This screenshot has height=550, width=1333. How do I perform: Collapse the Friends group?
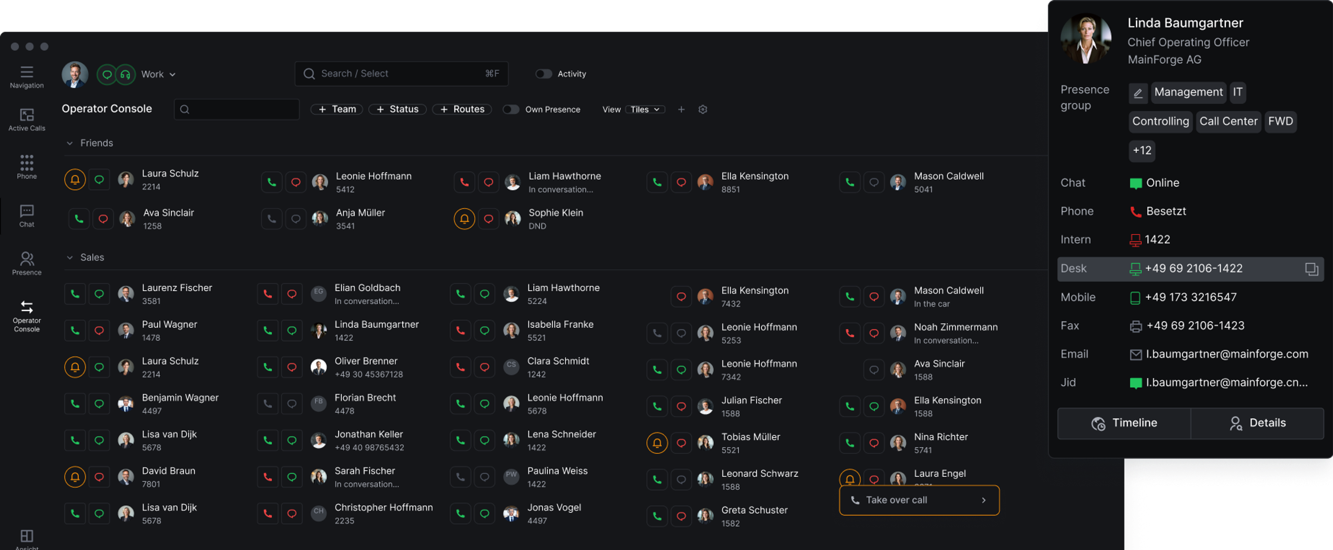click(70, 143)
